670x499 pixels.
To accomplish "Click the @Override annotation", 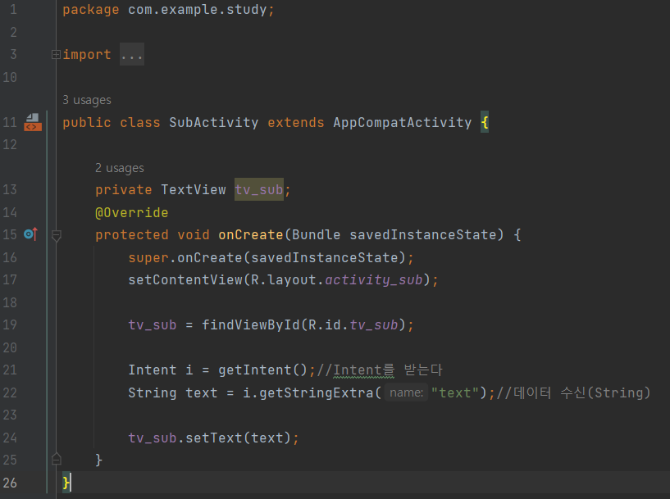I will coord(131,212).
